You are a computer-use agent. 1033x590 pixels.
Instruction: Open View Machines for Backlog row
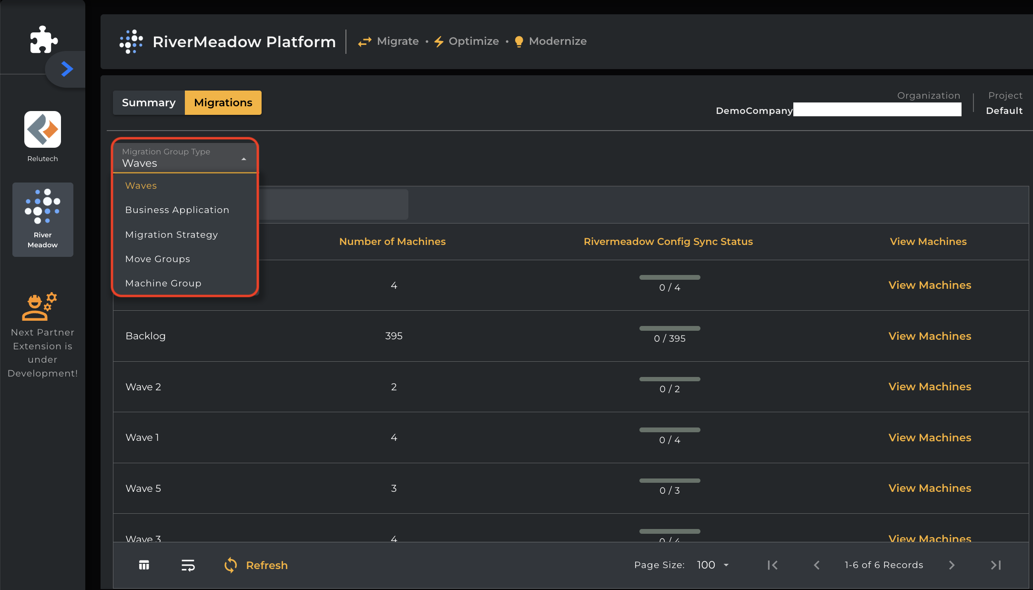930,336
